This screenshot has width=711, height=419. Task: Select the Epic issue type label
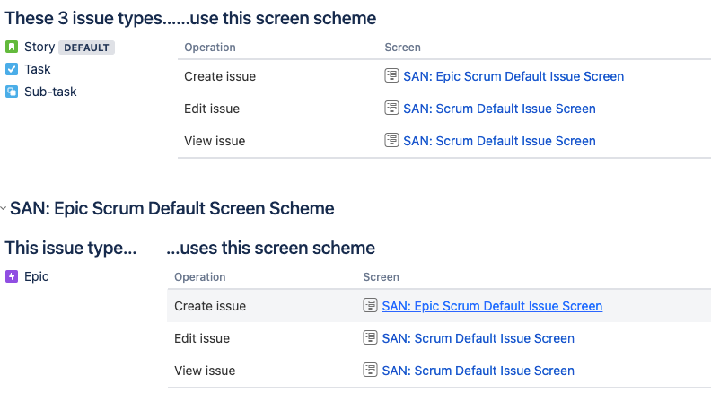(x=37, y=277)
